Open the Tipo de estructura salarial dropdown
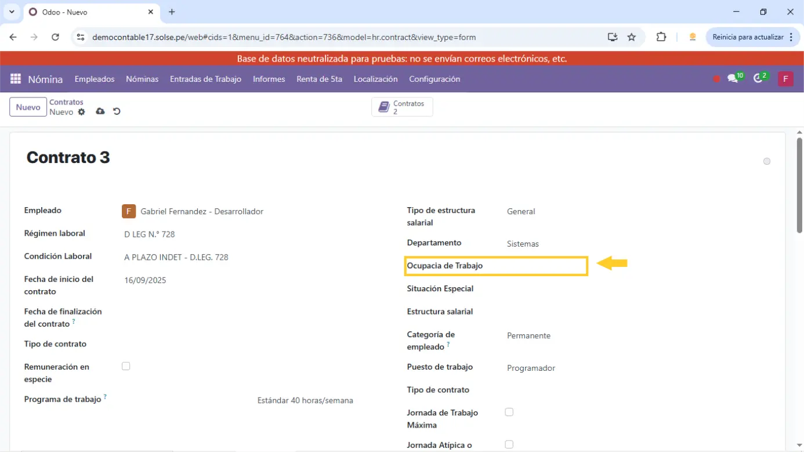Screen dimensions: 804x452 coord(580,212)
